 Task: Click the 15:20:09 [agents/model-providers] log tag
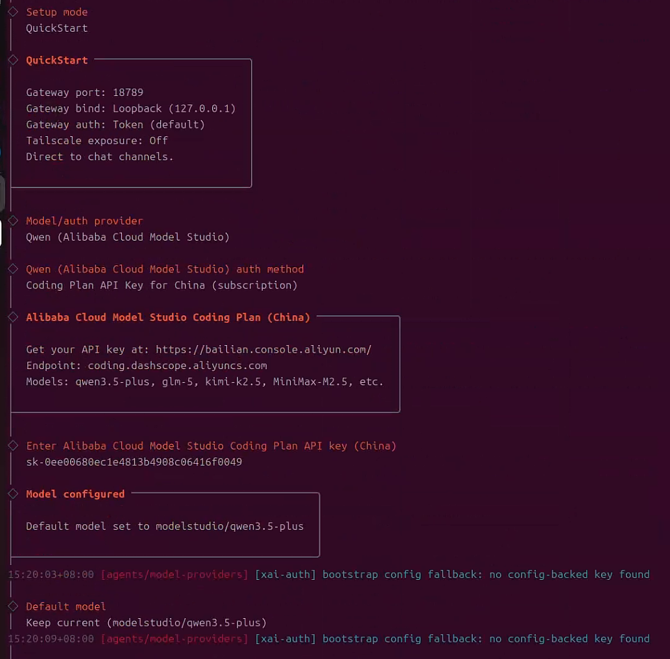click(x=174, y=639)
